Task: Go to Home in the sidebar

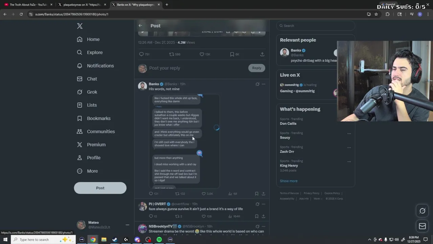Action: point(88,39)
